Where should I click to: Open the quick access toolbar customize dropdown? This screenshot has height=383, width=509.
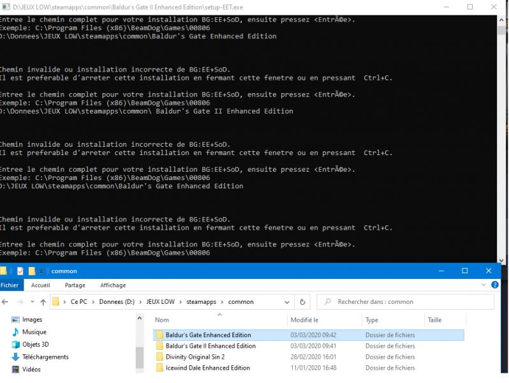click(41, 271)
